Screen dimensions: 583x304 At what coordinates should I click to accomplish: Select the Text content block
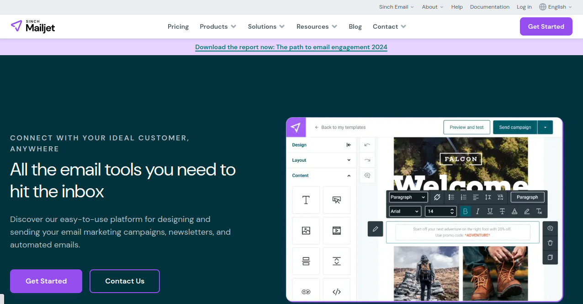pyautogui.click(x=306, y=200)
